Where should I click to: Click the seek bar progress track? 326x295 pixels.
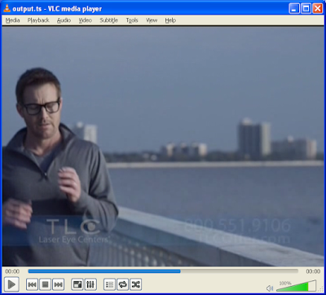[x=163, y=271]
